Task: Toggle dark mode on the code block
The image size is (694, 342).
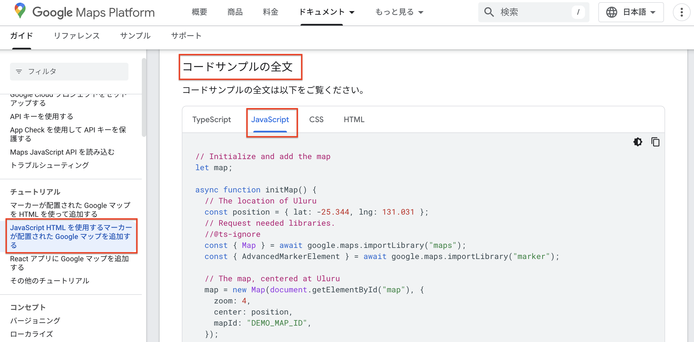Action: (638, 142)
